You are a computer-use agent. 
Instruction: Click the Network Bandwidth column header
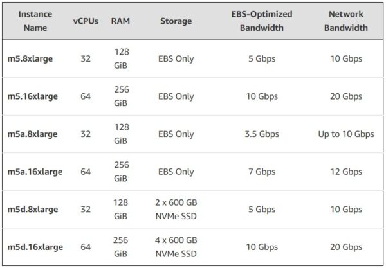click(346, 21)
